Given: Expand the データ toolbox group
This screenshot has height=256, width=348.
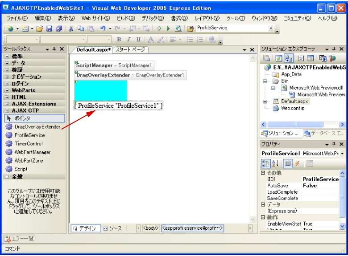Looking at the screenshot, I should tap(7, 63).
